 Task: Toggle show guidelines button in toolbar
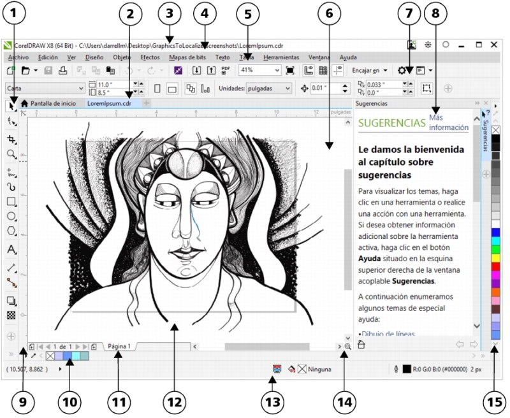click(337, 71)
